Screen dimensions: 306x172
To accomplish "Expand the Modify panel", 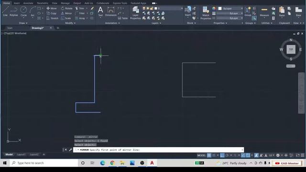I will click(x=70, y=23).
